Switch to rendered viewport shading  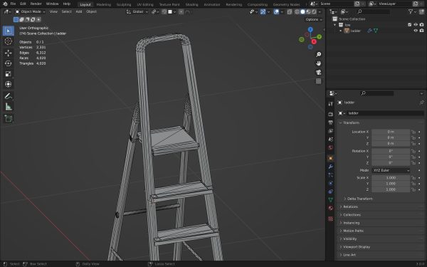pos(314,11)
